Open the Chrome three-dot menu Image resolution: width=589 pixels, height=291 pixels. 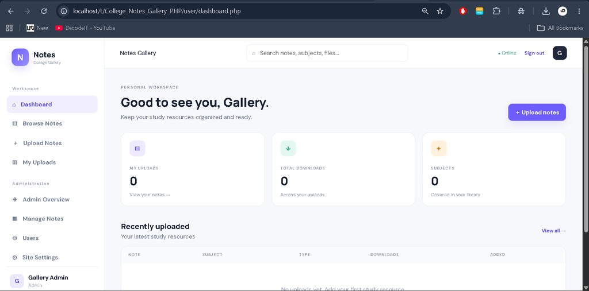pos(579,11)
